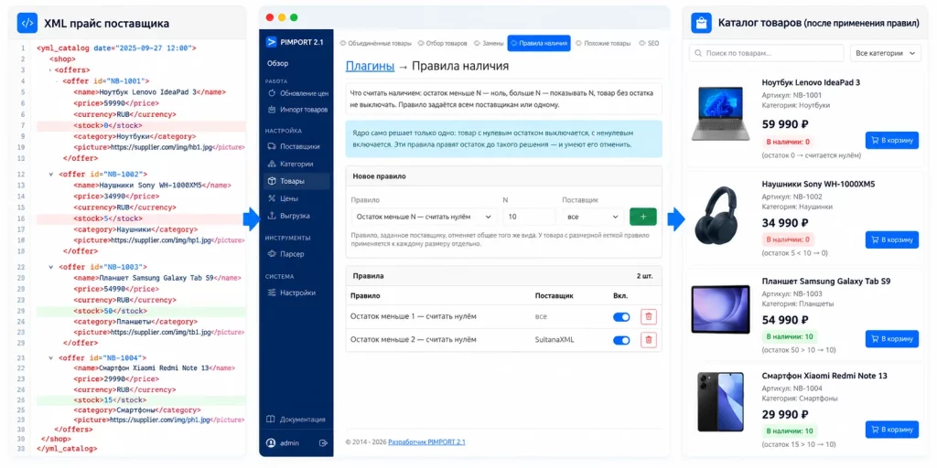Switch to the Отбор товаров tab
Image resolution: width=937 pixels, height=468 pixels.
click(443, 43)
